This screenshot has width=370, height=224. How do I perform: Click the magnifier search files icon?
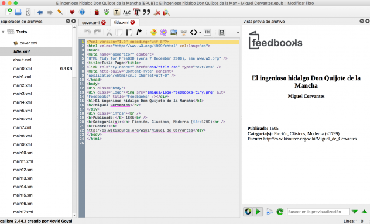coord(166,12)
